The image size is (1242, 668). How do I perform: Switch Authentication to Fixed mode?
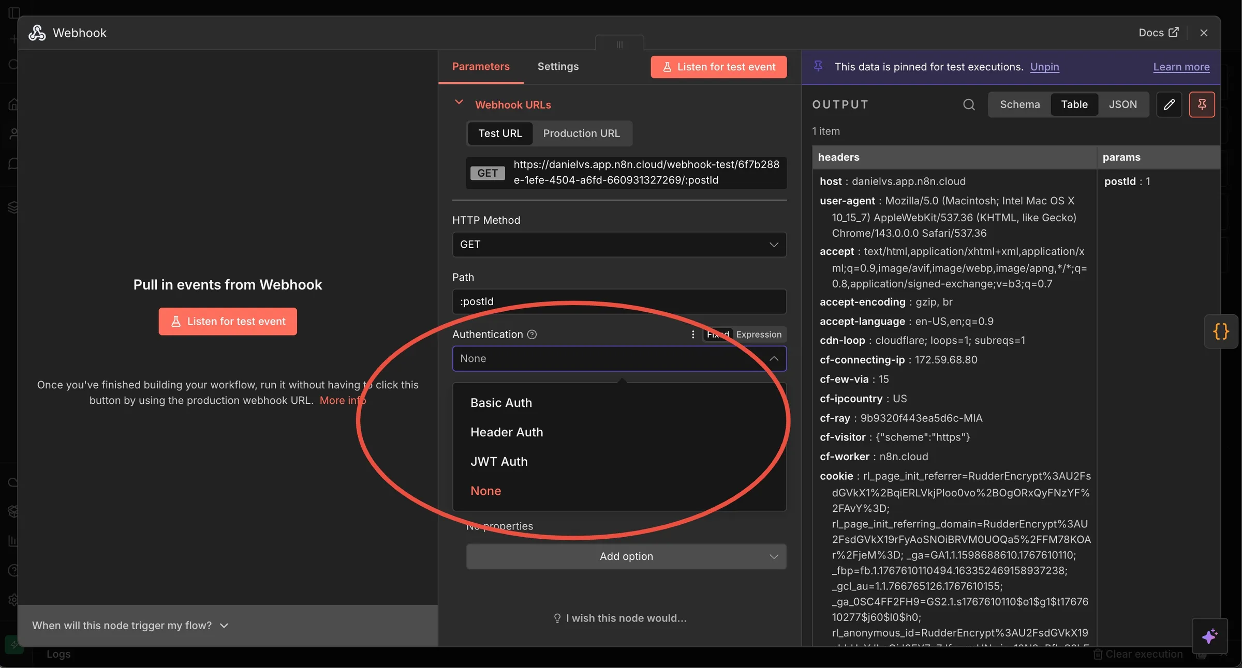pos(718,335)
